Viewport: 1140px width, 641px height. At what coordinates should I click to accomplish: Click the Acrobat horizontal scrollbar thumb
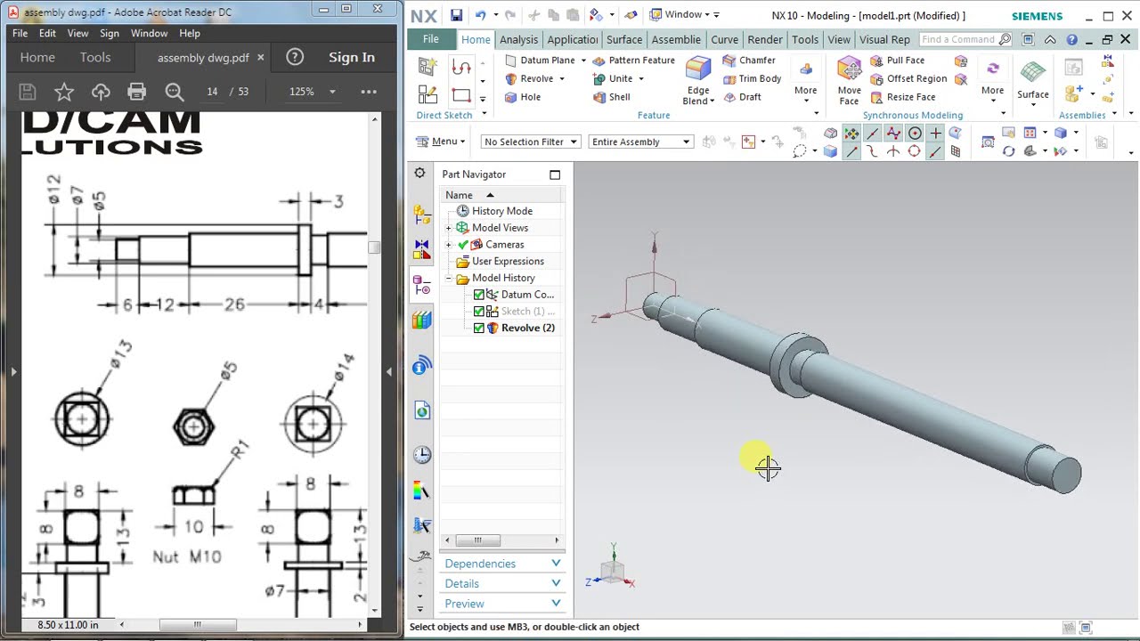[198, 625]
